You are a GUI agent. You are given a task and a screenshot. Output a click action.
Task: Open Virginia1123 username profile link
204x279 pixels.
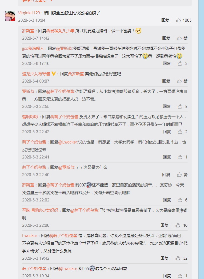pos(29,13)
